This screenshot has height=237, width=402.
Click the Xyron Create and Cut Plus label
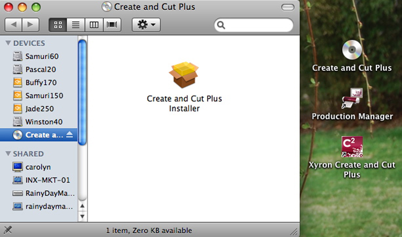click(x=352, y=170)
